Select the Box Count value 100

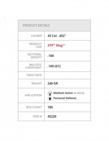click(50, 107)
